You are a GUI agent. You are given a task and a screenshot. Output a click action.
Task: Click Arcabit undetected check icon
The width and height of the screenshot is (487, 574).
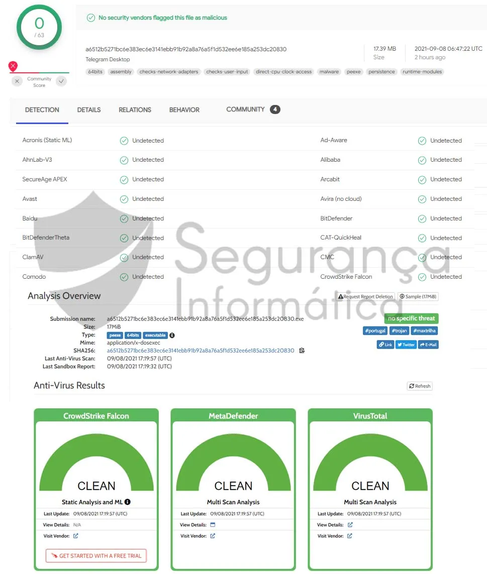pyautogui.click(x=422, y=179)
